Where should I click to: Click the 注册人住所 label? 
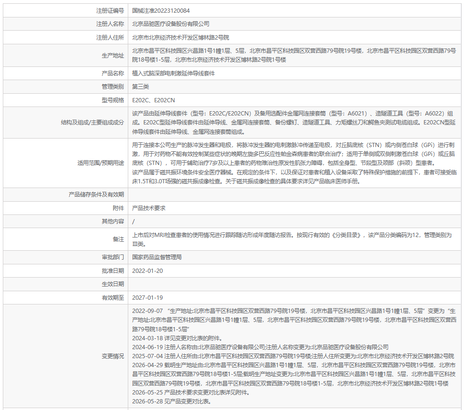pyautogui.click(x=110, y=38)
